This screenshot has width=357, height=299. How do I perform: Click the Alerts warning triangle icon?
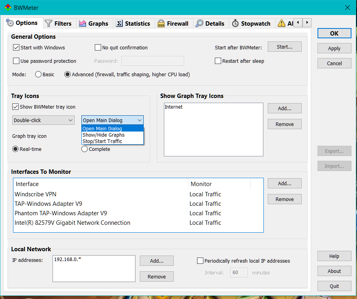coord(282,23)
